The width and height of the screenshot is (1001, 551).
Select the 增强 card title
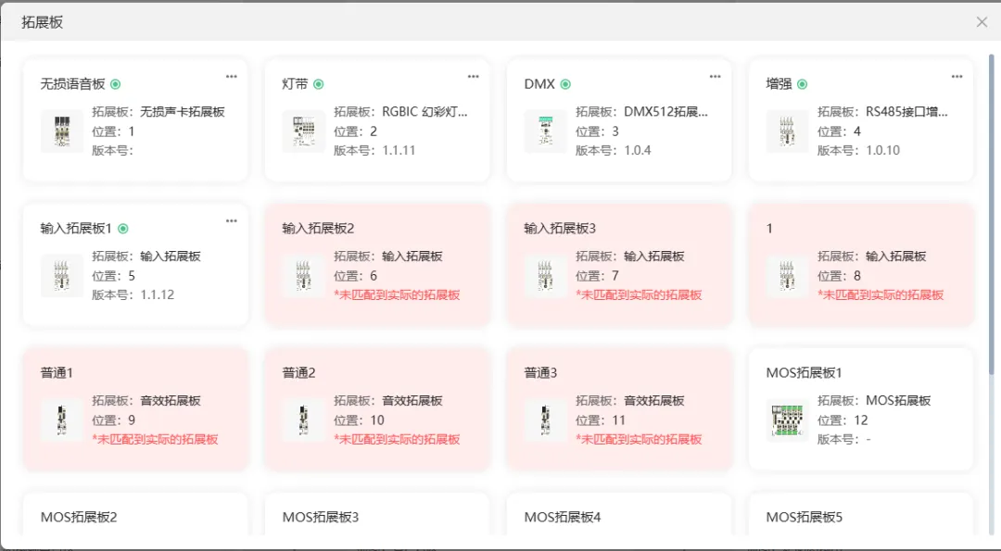[779, 84]
